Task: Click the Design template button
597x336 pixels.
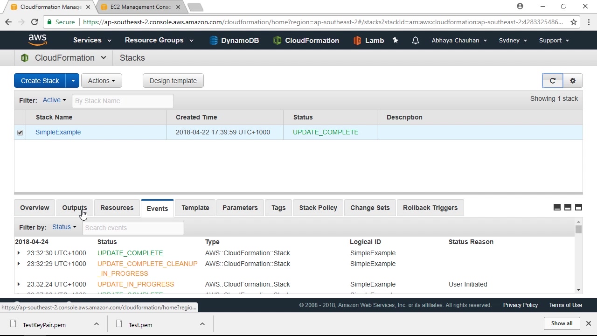Action: click(x=173, y=81)
